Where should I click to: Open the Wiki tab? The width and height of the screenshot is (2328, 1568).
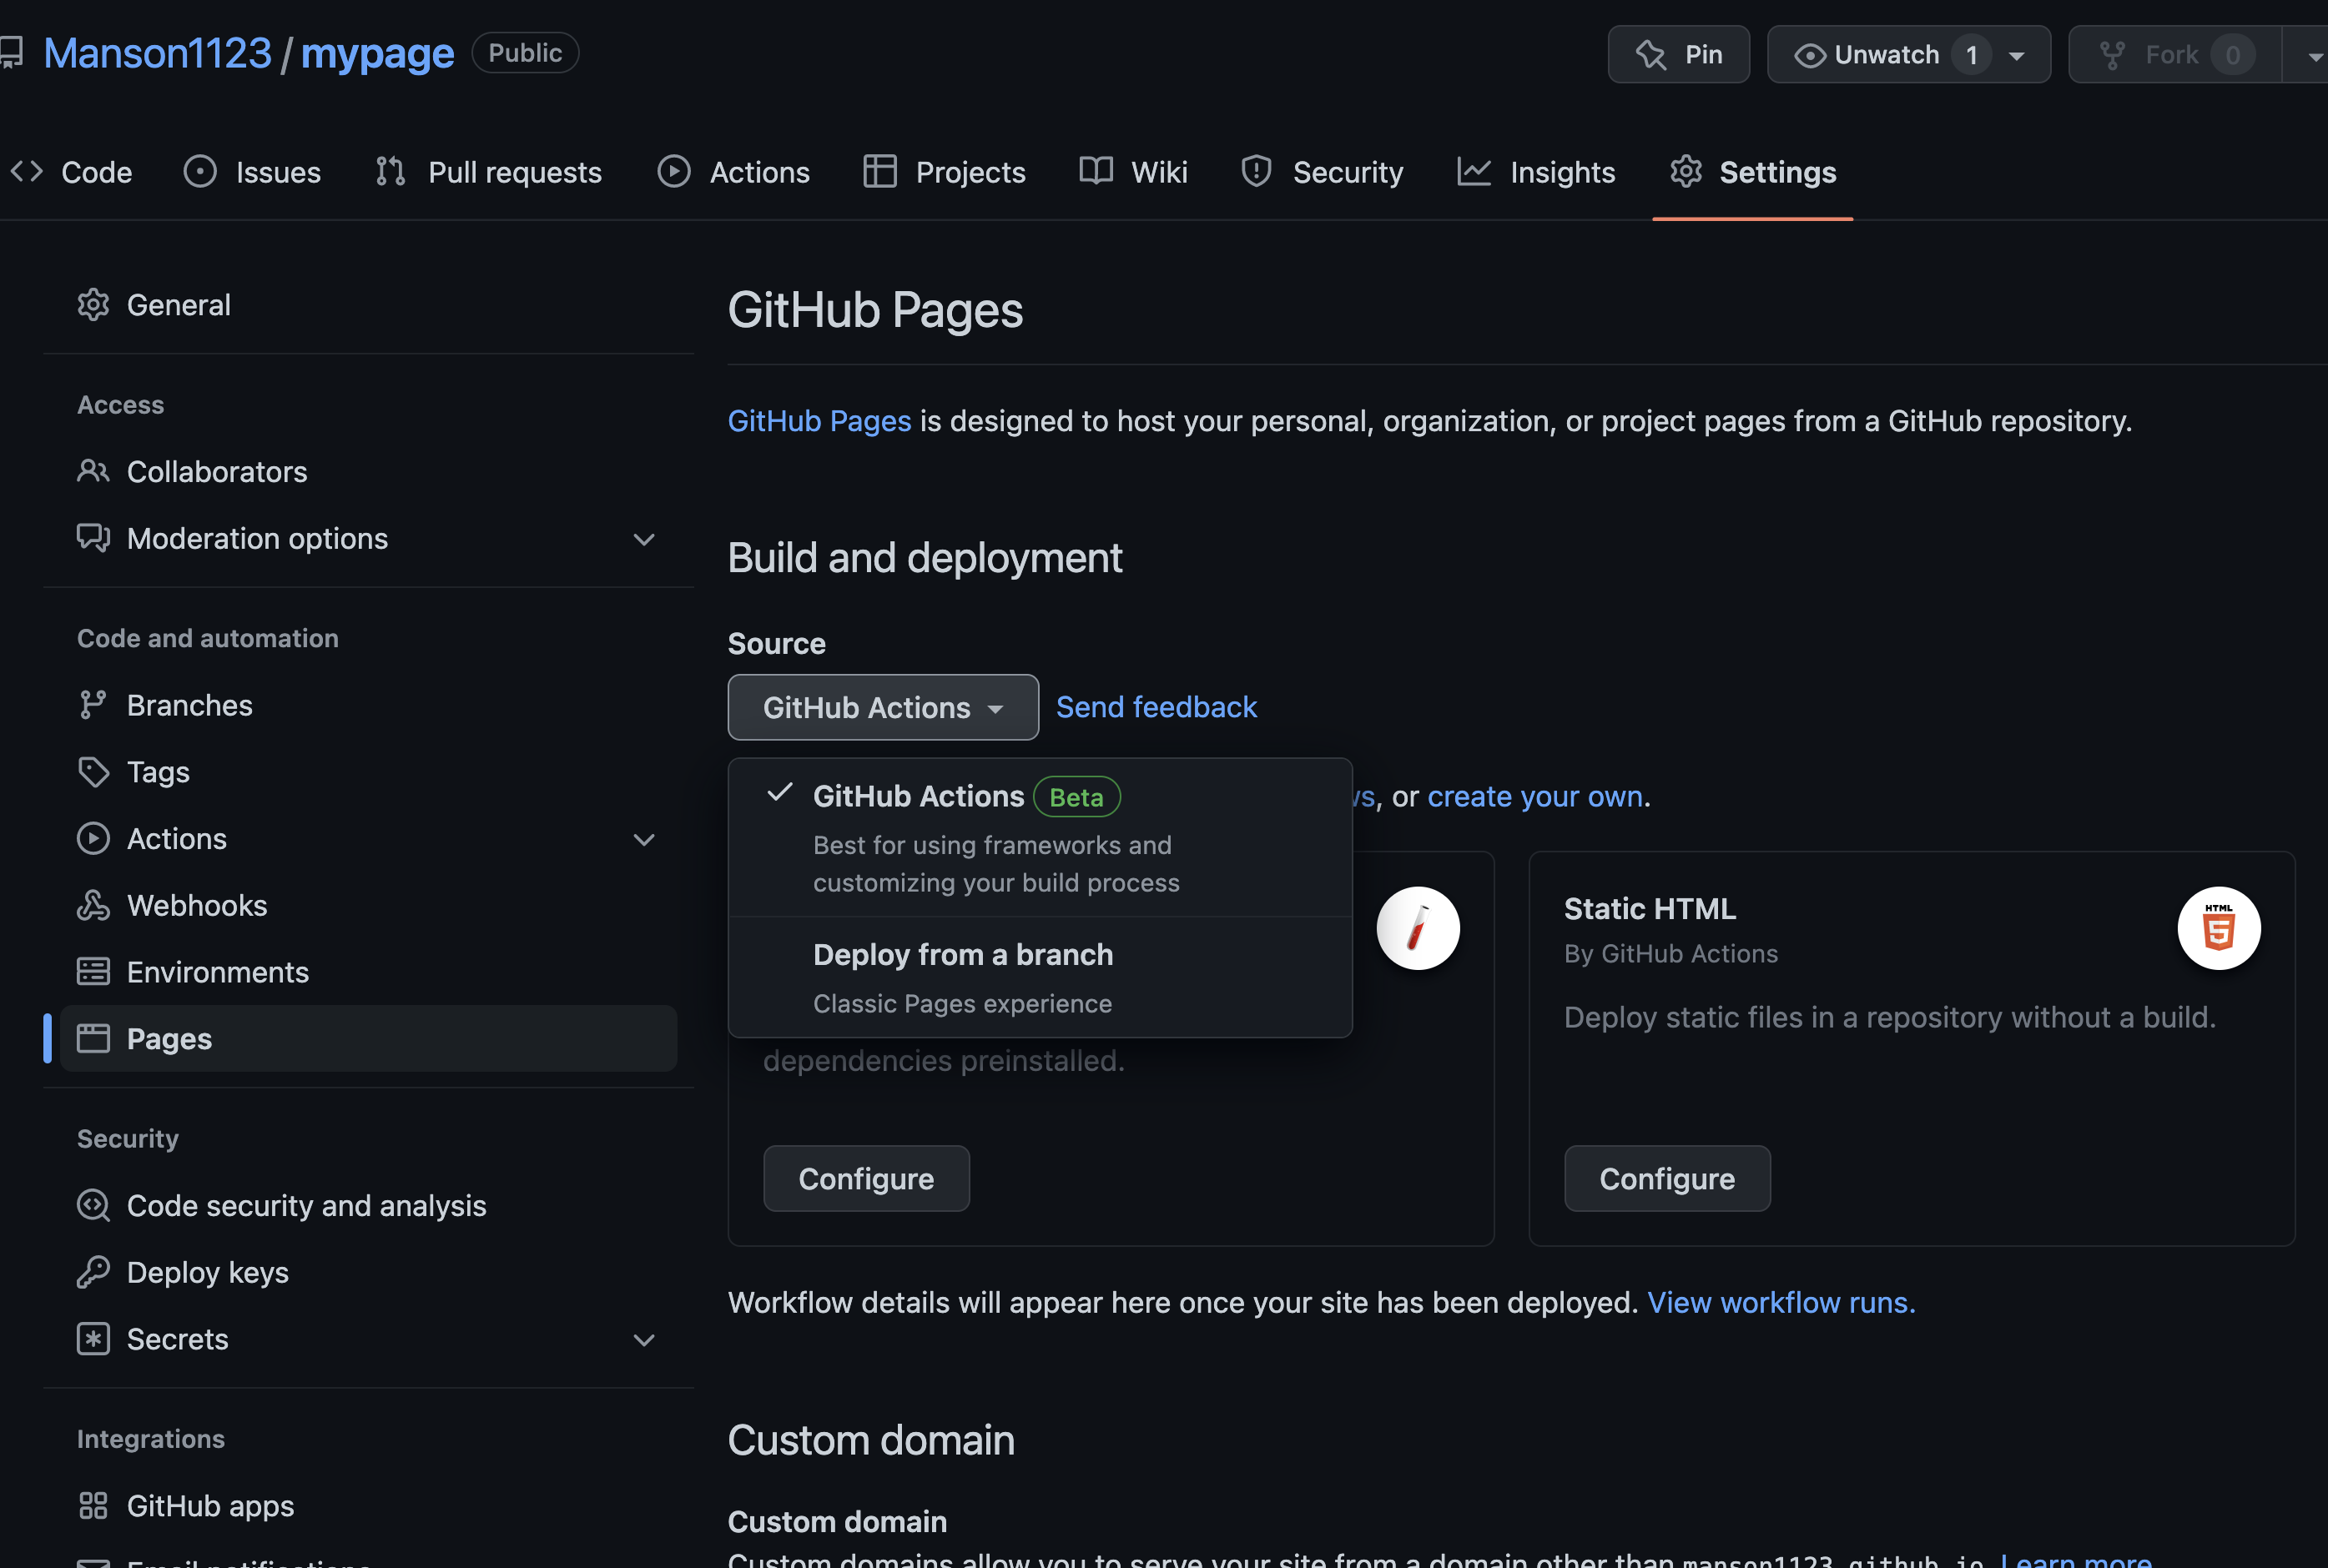tap(1135, 172)
